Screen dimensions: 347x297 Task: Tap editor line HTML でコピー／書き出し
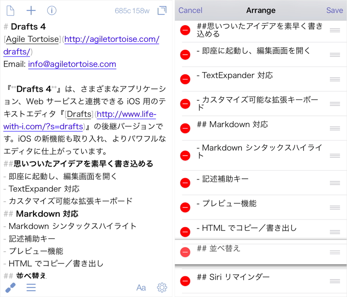54,263
